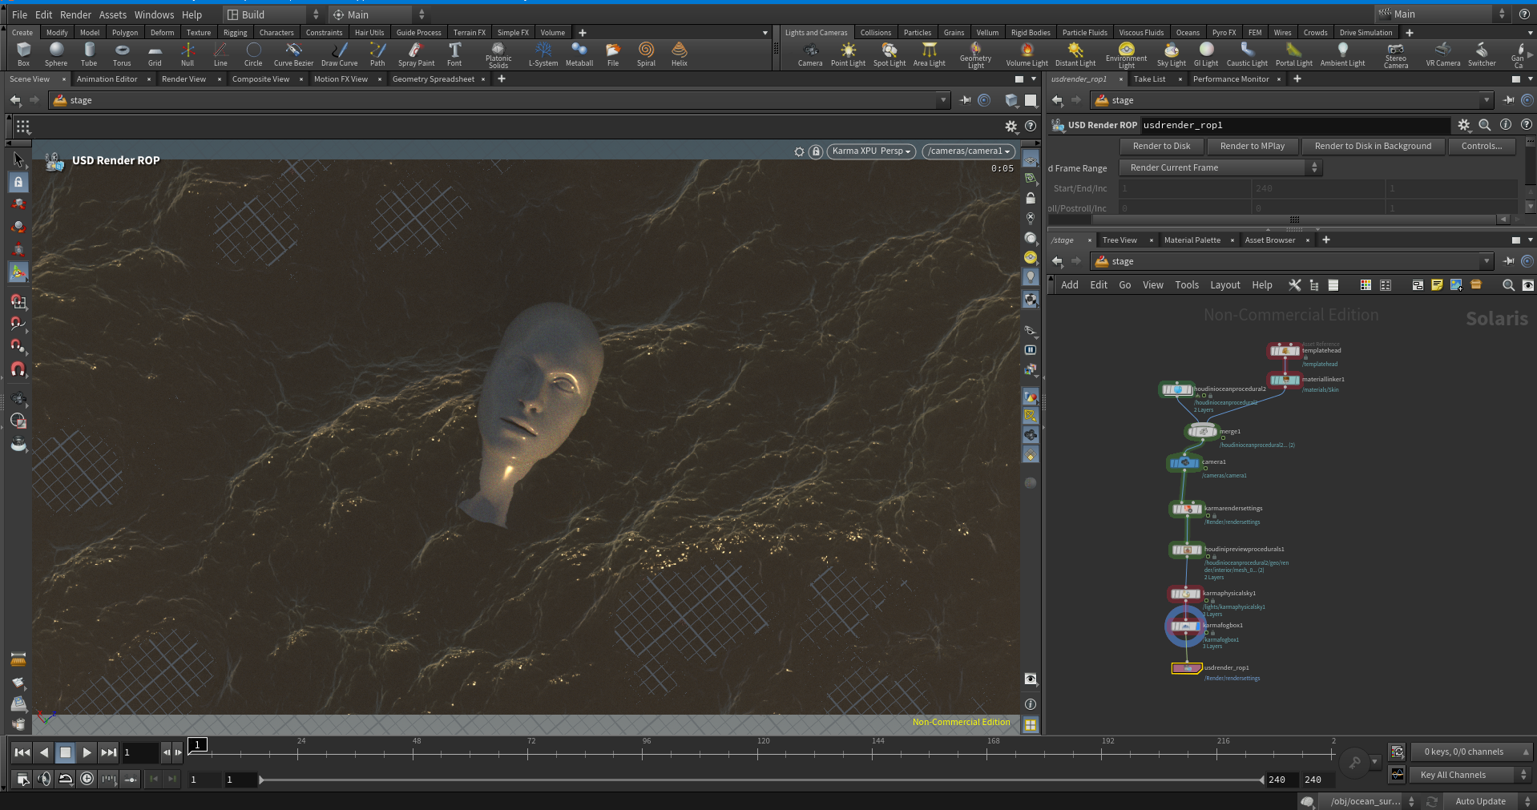Toggle the camera lock icon in viewport
The image size is (1537, 810).
point(816,151)
